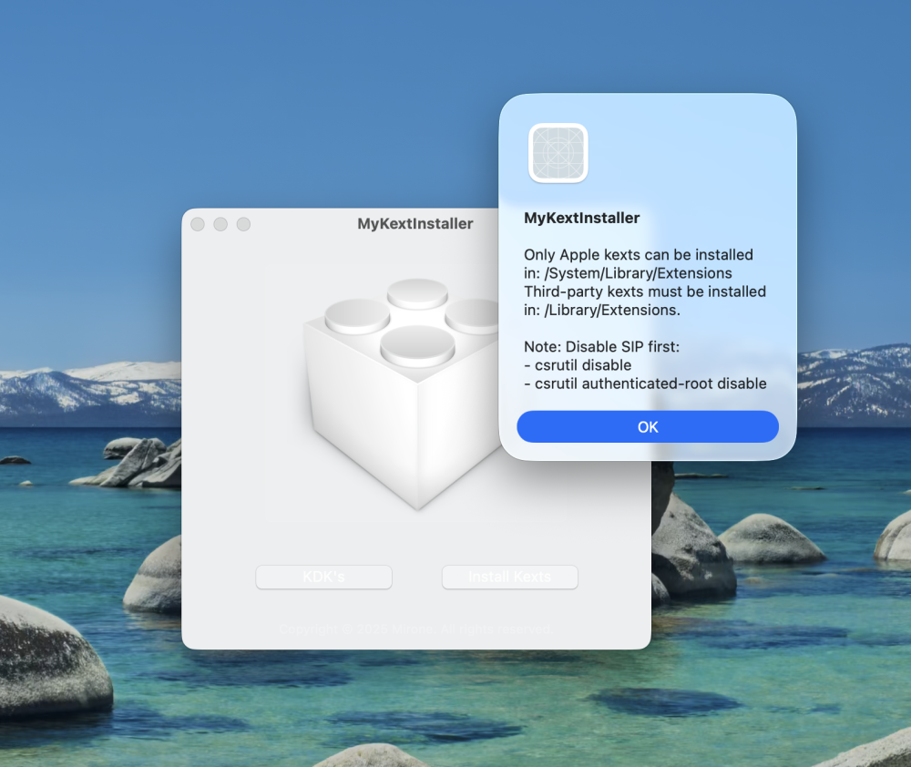This screenshot has height=767, width=911.
Task: Click the bold MyKextInstaller alert heading
Action: pos(581,218)
